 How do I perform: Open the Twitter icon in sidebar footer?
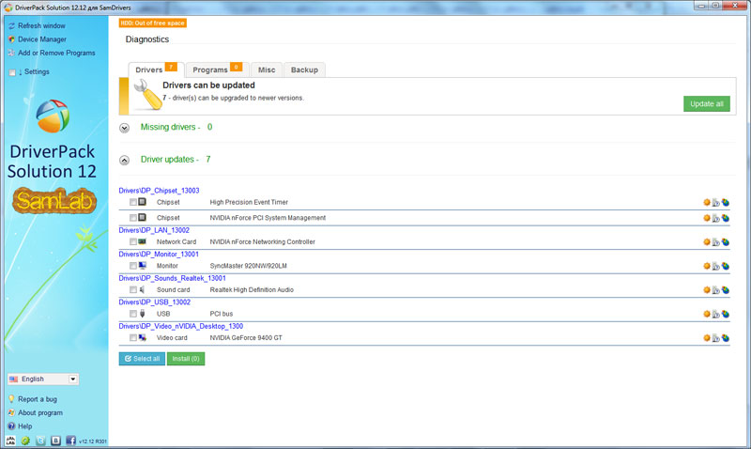tap(40, 441)
